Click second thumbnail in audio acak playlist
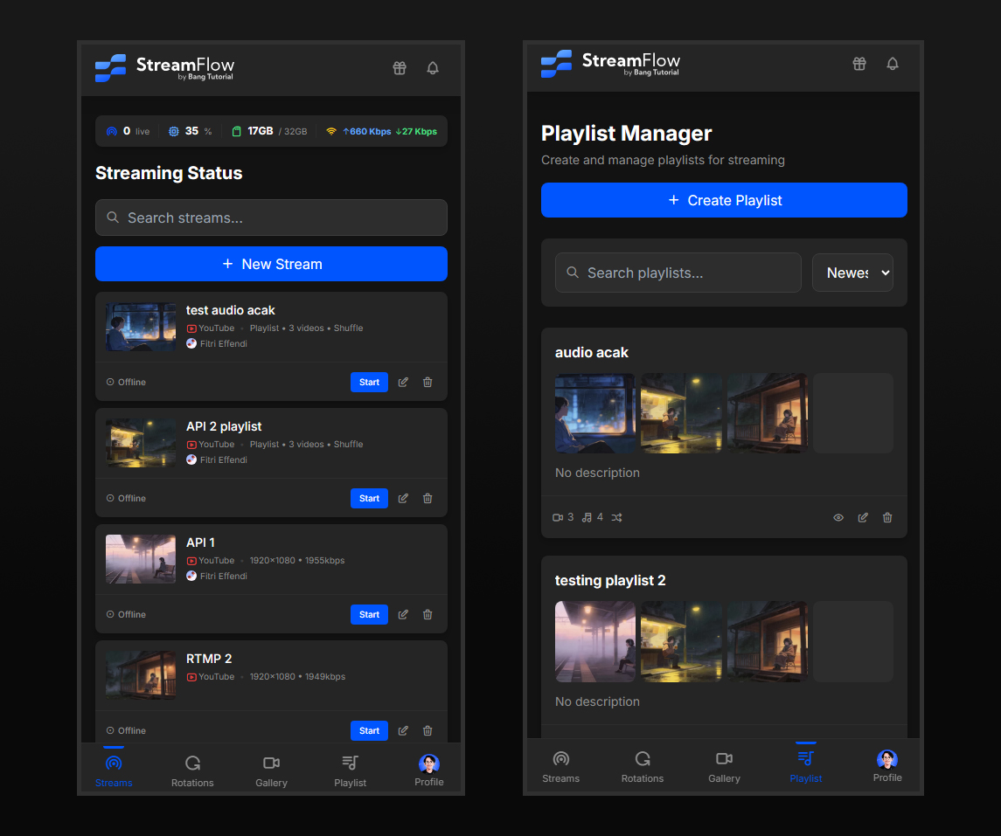This screenshot has height=836, width=1001. point(681,413)
